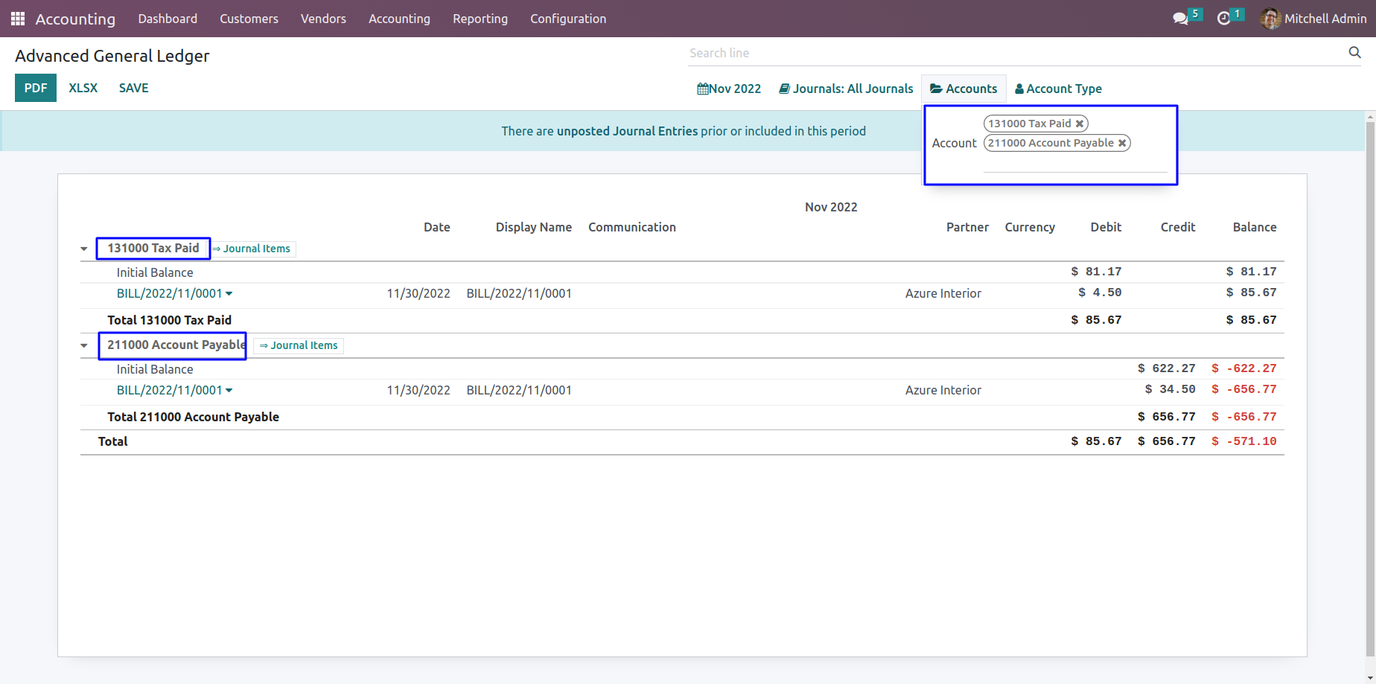Click the Balance column header
This screenshot has height=684, width=1376.
pyautogui.click(x=1255, y=227)
